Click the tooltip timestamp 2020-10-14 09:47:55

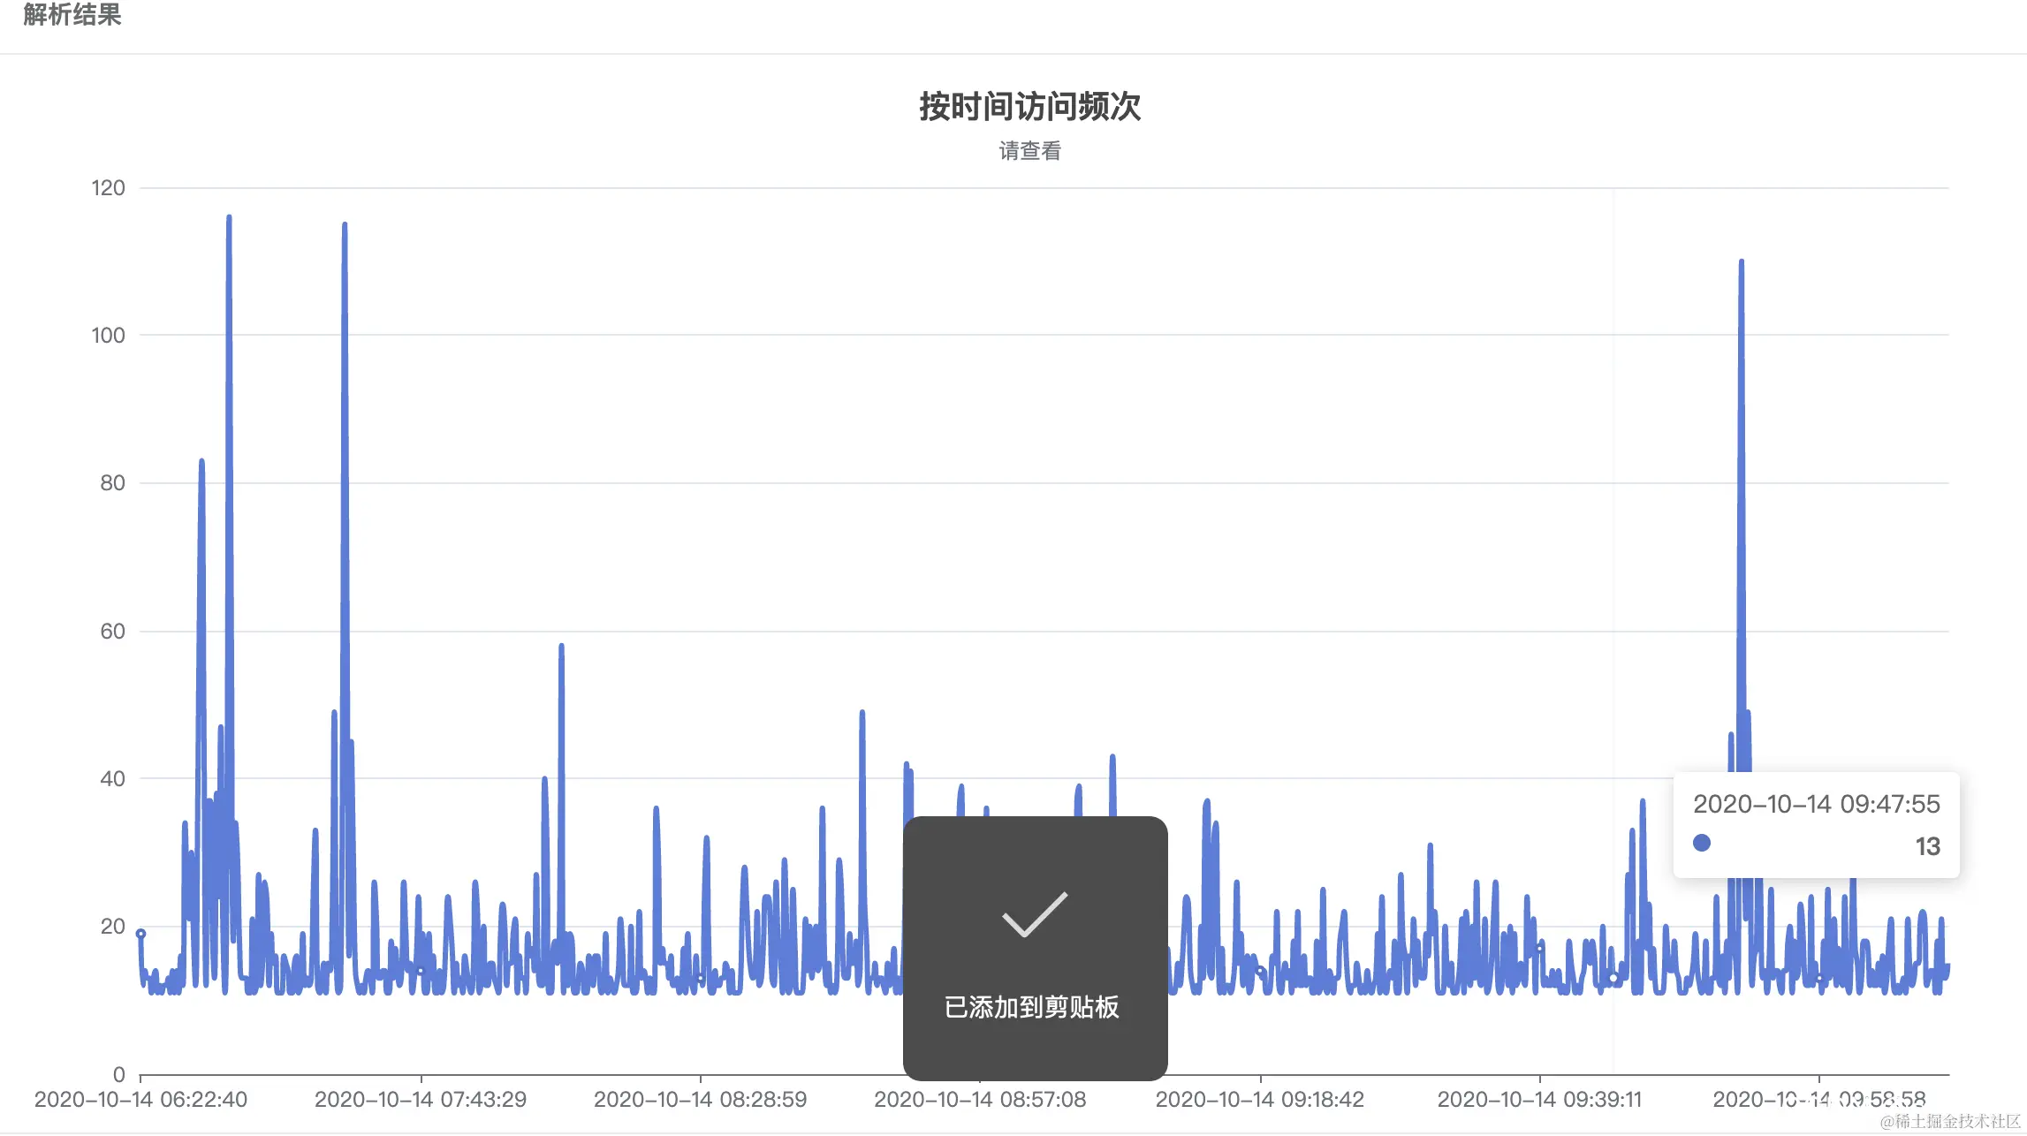tap(1816, 804)
